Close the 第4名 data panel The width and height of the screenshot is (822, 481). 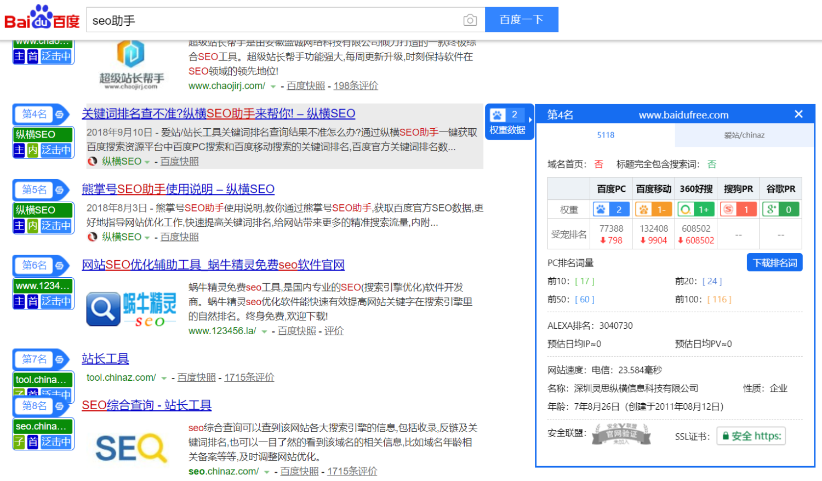click(798, 114)
